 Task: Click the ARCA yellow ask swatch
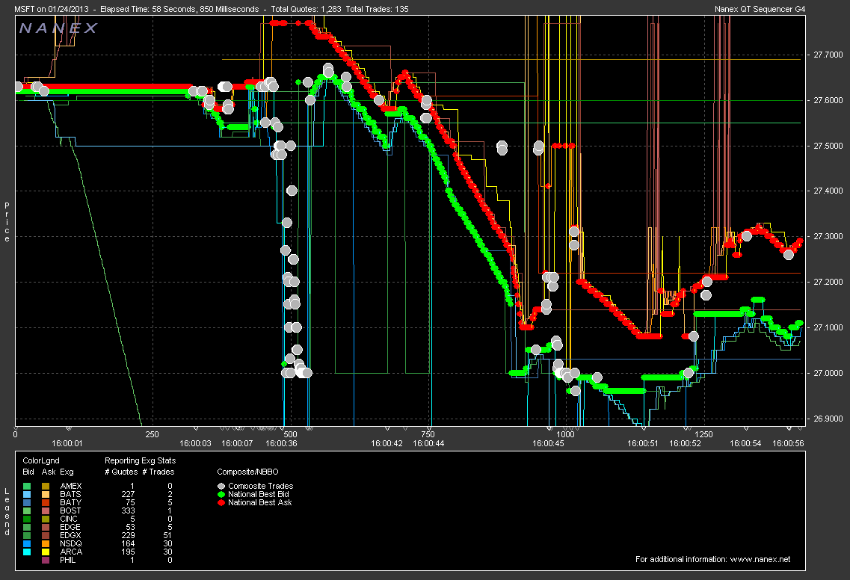[46, 552]
